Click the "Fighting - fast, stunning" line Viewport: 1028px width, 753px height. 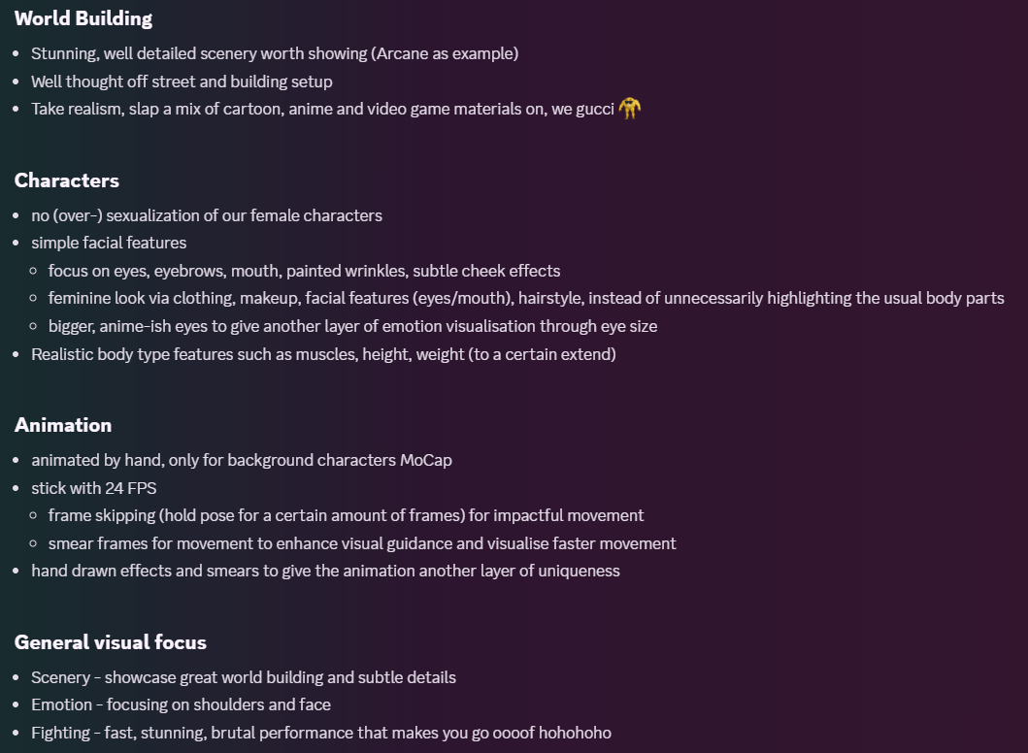321,733
